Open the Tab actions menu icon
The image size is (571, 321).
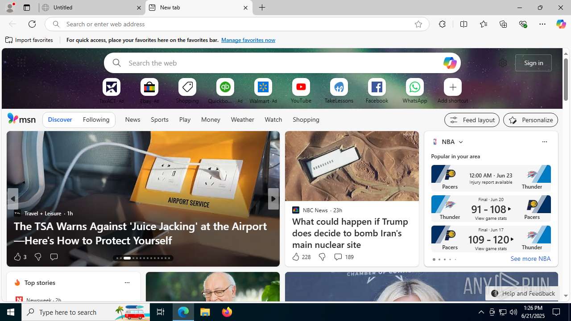[27, 8]
